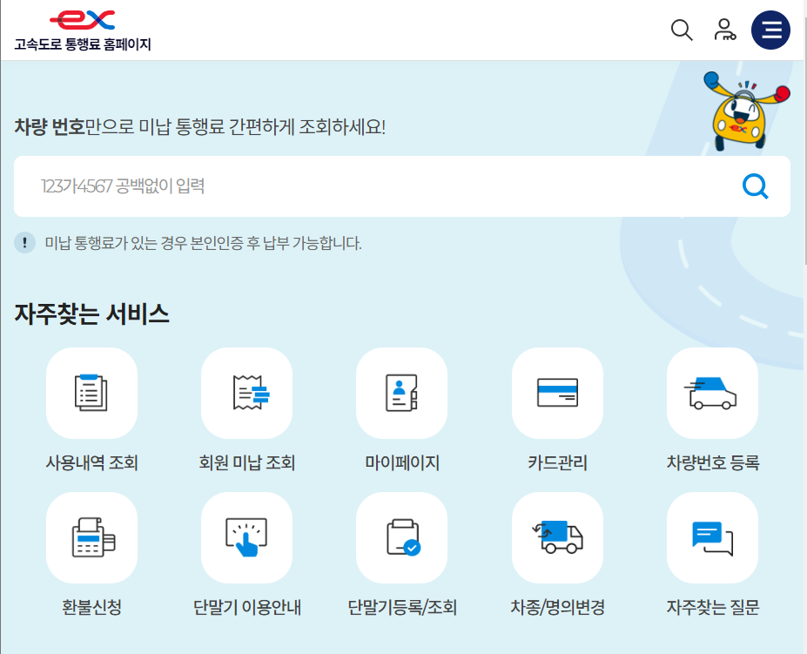Open the user login icon
The width and height of the screenshot is (807, 654).
[724, 30]
